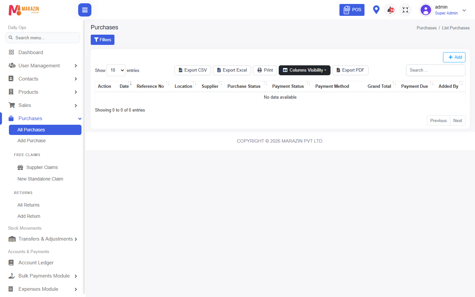Screen dimensions: 475x297
Task: Open the Filters panel
Action: click(103, 40)
